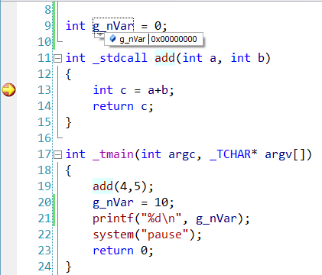The height and width of the screenshot is (275, 322).
Task: Click system("pause") on line 22
Action: pos(144,235)
